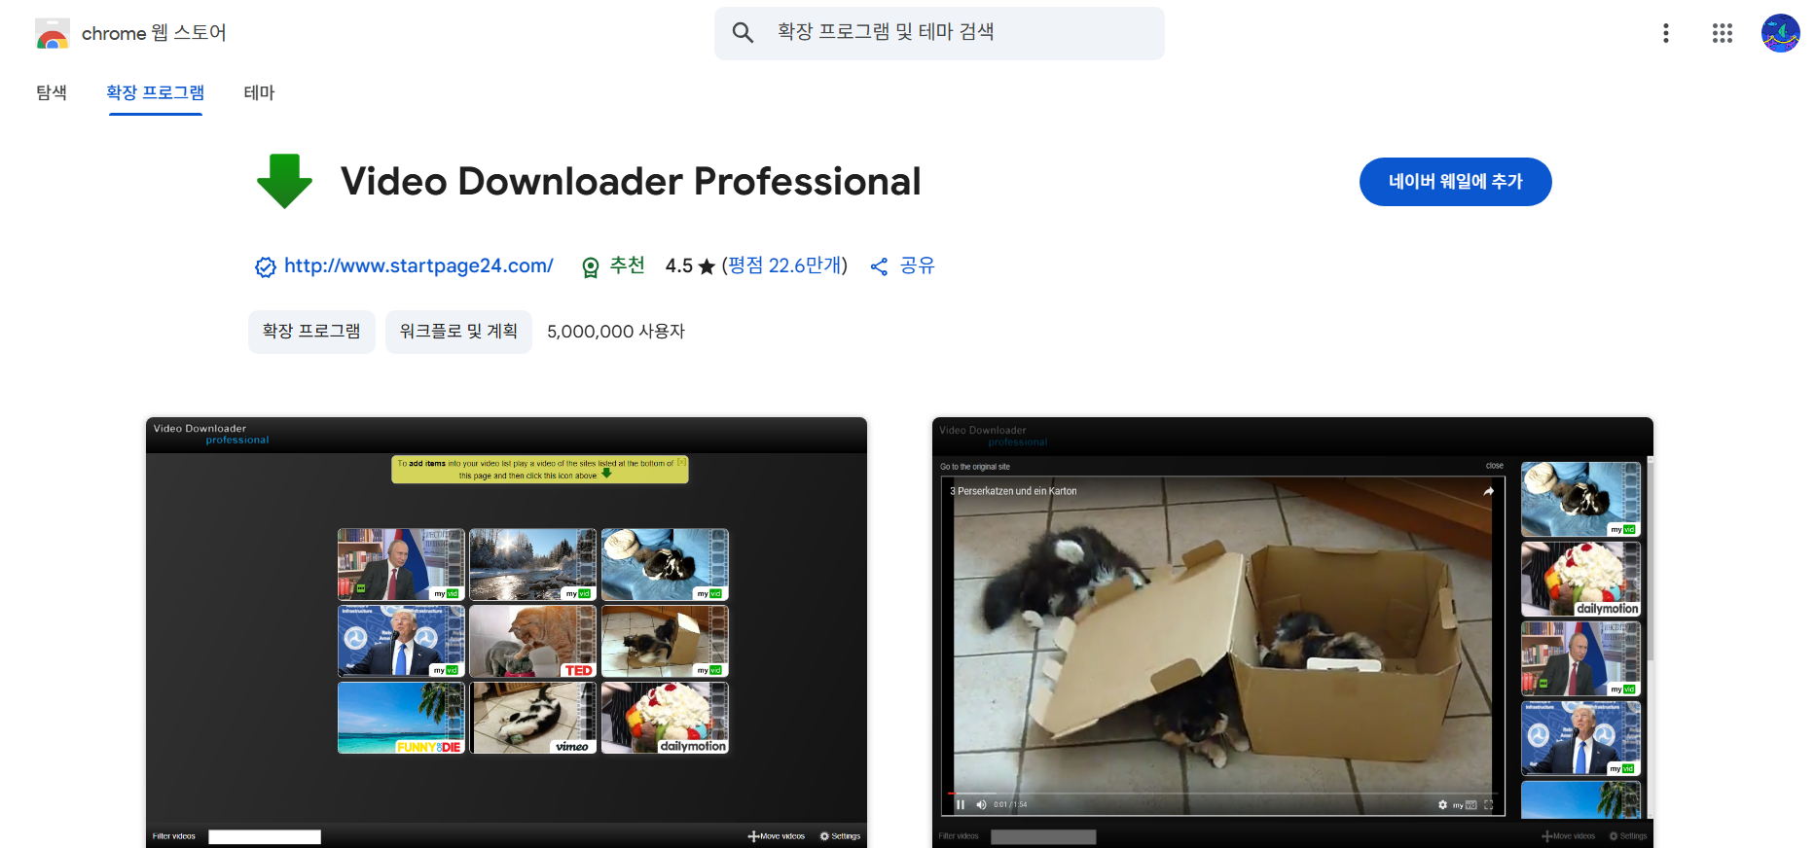Open the startpage24.com publisher link
The width and height of the screenshot is (1815, 848).
418,265
